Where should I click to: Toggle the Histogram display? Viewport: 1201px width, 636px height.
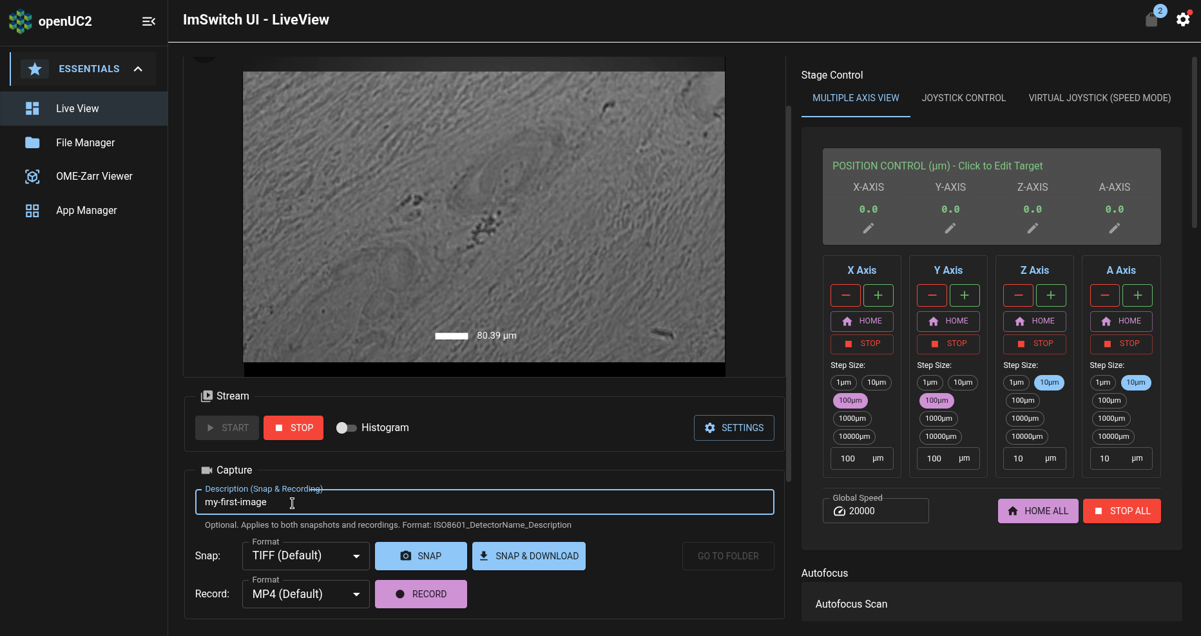(347, 427)
